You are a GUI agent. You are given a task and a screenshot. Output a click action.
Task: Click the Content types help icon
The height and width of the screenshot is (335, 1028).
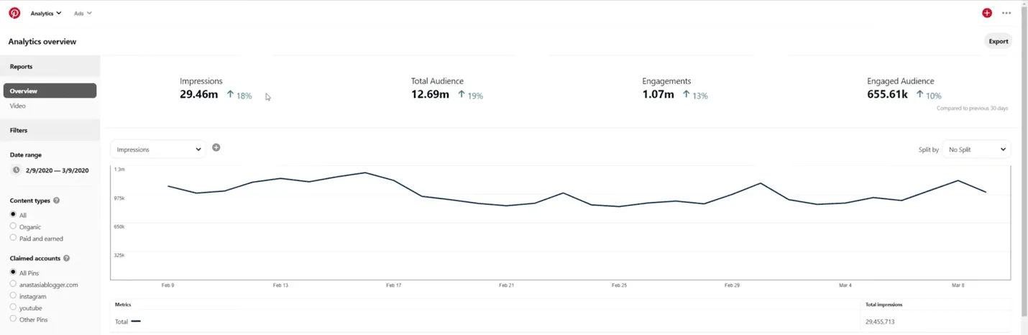click(56, 201)
